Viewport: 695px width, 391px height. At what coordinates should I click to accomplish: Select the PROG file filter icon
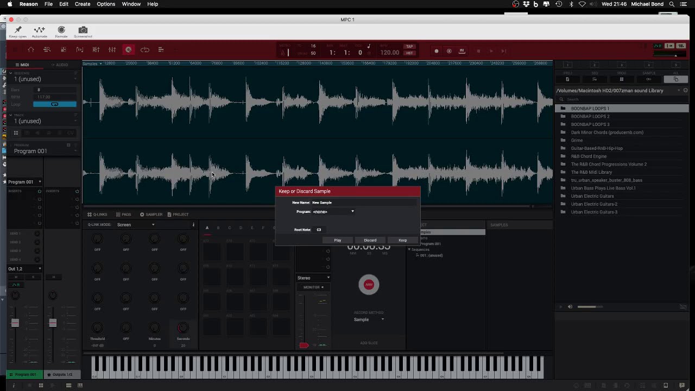click(x=622, y=79)
